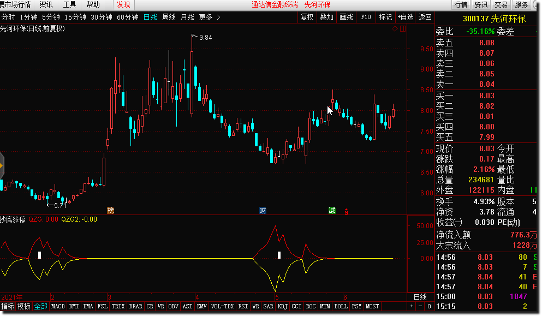
Task: Switch to 分时 chart view
Action: (8, 17)
